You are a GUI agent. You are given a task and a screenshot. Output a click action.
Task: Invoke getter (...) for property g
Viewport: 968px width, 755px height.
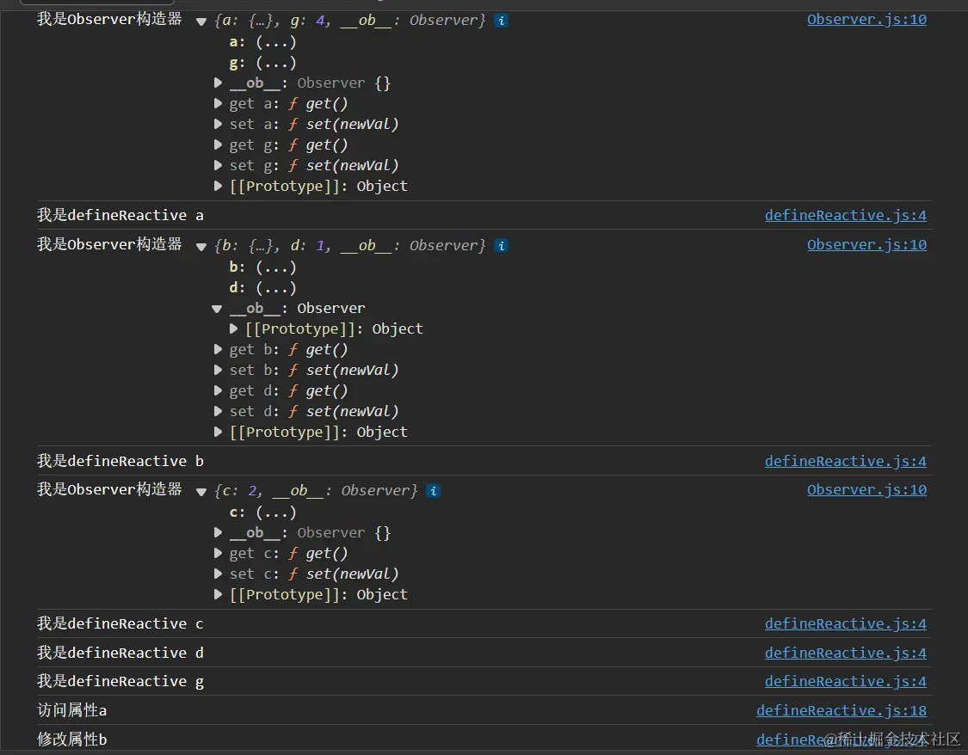276,63
